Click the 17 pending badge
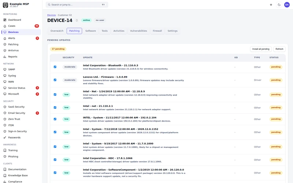 tap(58, 49)
